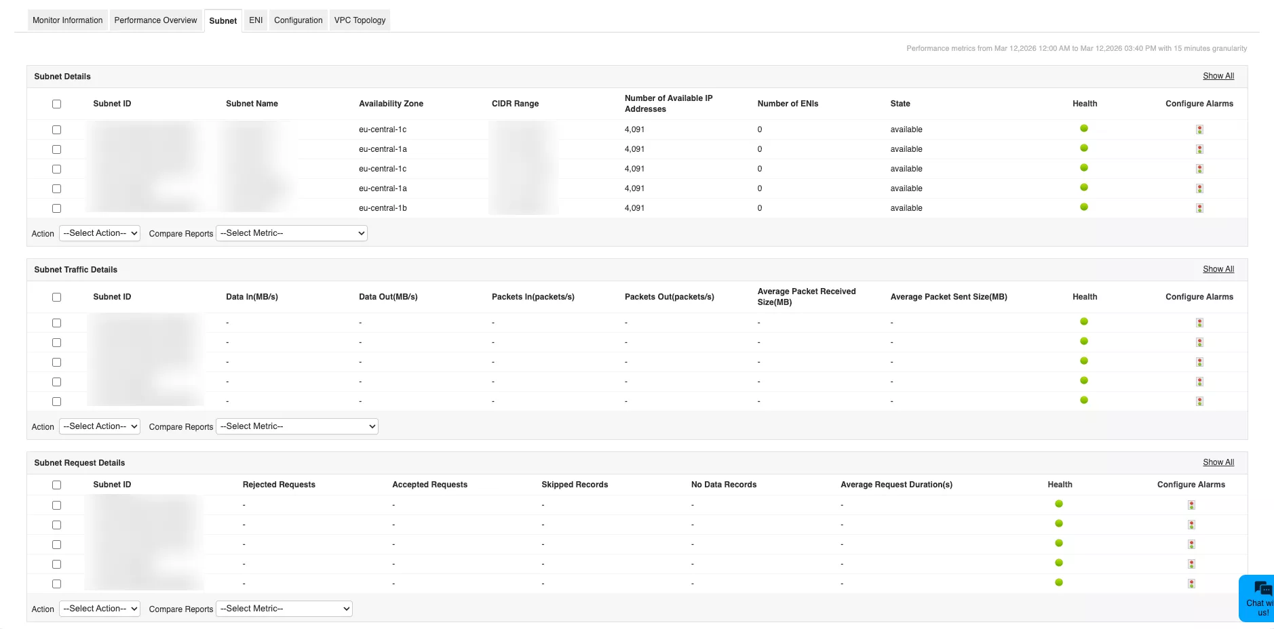Image resolution: width=1274 pixels, height=629 pixels.
Task: Open Select Metric dropdown in Request Details
Action: 284,609
